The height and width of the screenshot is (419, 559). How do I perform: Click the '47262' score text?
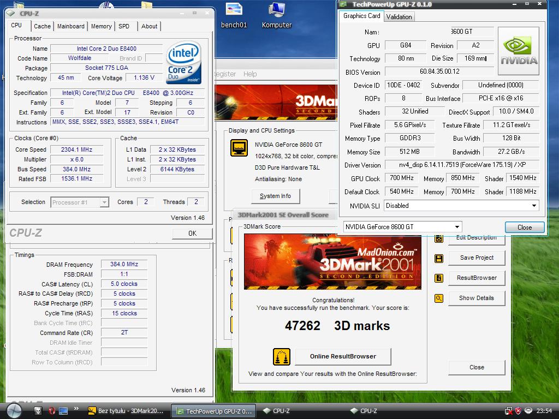[302, 326]
